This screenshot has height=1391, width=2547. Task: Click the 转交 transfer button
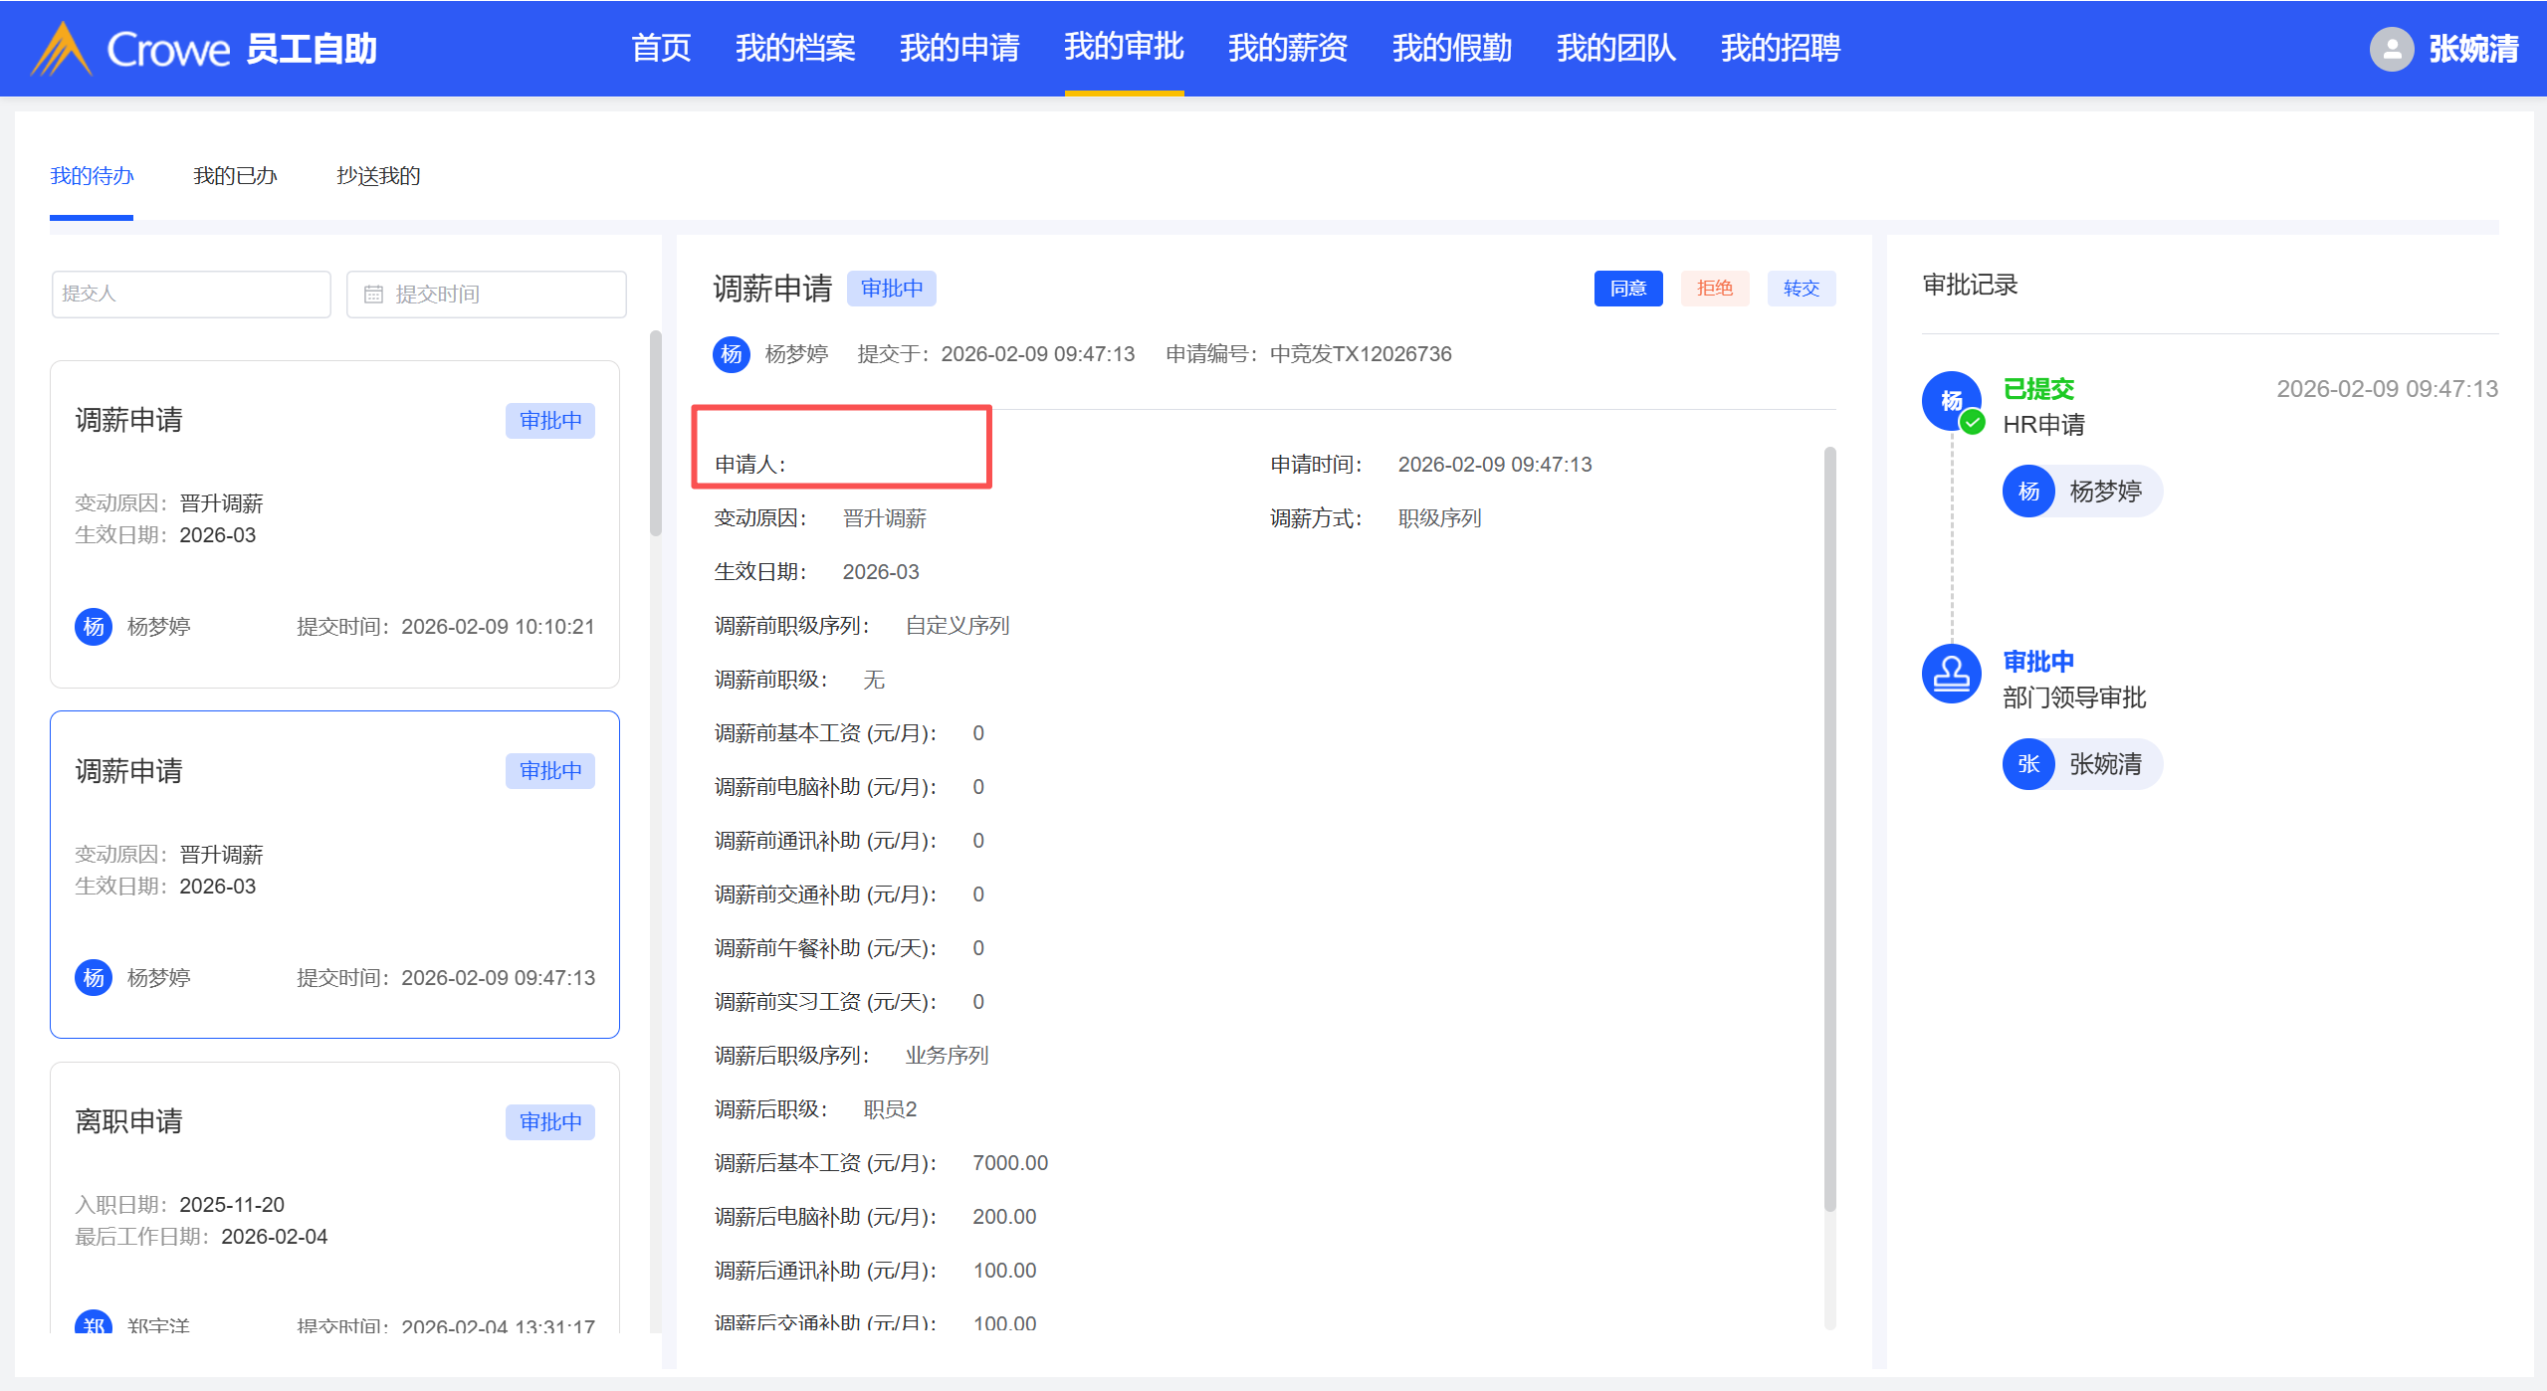(1801, 289)
